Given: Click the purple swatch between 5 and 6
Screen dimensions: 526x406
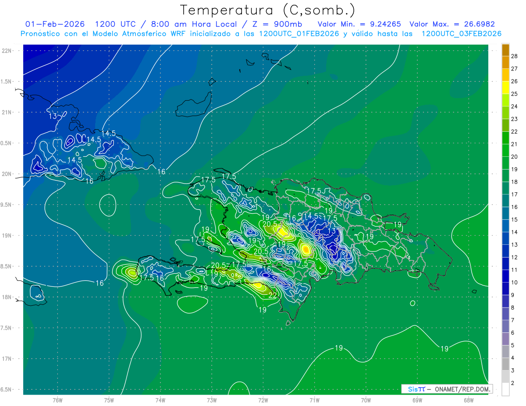Looking at the screenshot, I should coord(505,339).
